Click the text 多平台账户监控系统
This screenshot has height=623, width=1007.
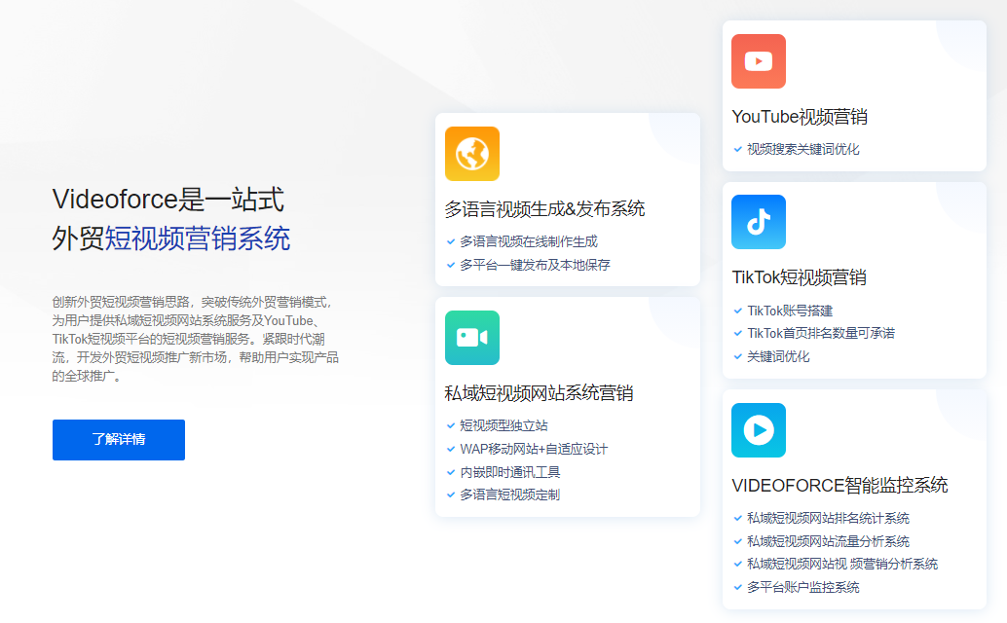coord(802,587)
